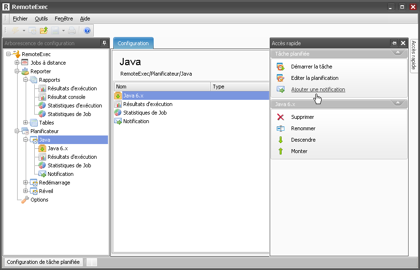The image size is (420, 270).
Task: Select Statistiques de Job under Rapports
Action: click(69, 114)
